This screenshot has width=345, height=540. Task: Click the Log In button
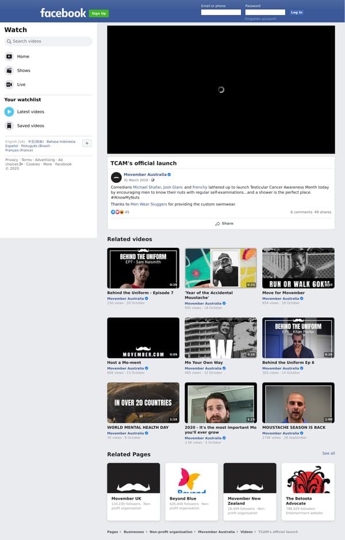[x=296, y=12]
